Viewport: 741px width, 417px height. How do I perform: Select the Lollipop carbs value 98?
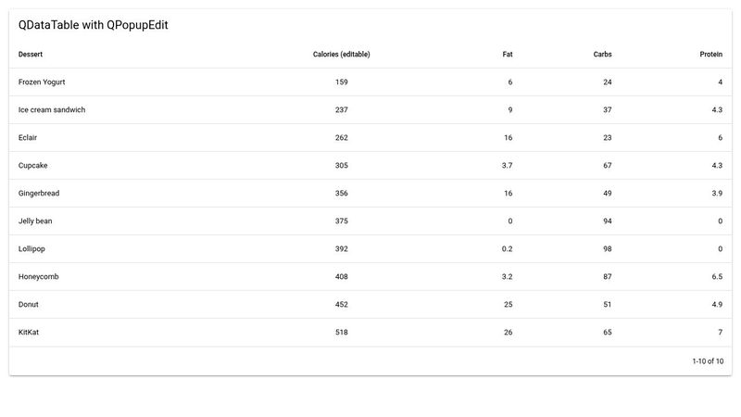click(607, 249)
